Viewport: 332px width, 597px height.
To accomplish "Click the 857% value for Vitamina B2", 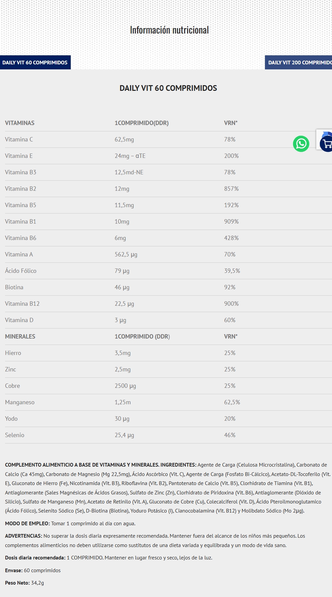I will 231,189.
